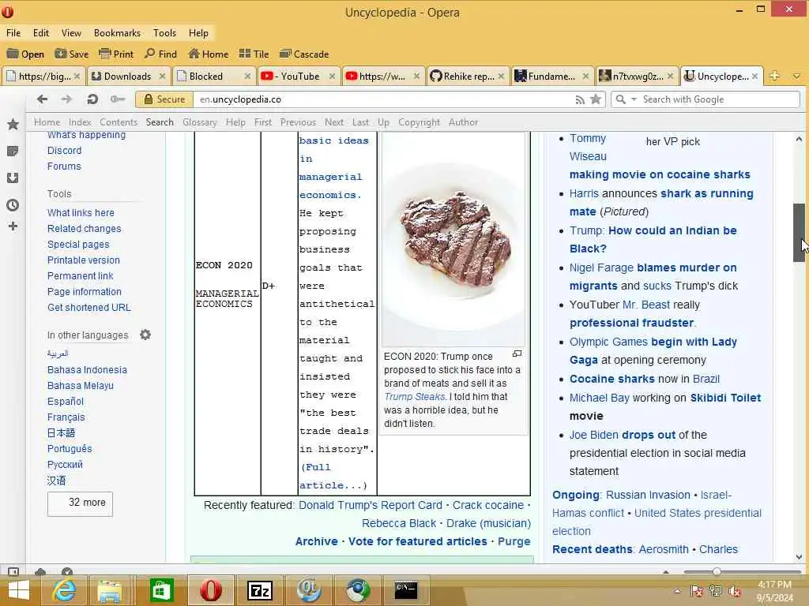Open the Downloads panel in sidebar
809x606 pixels.
coord(13,178)
